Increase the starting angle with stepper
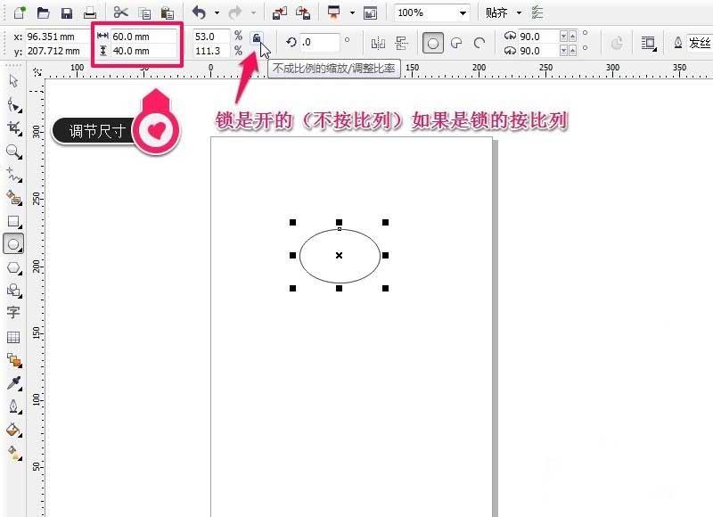This screenshot has width=713, height=517. coord(572,37)
